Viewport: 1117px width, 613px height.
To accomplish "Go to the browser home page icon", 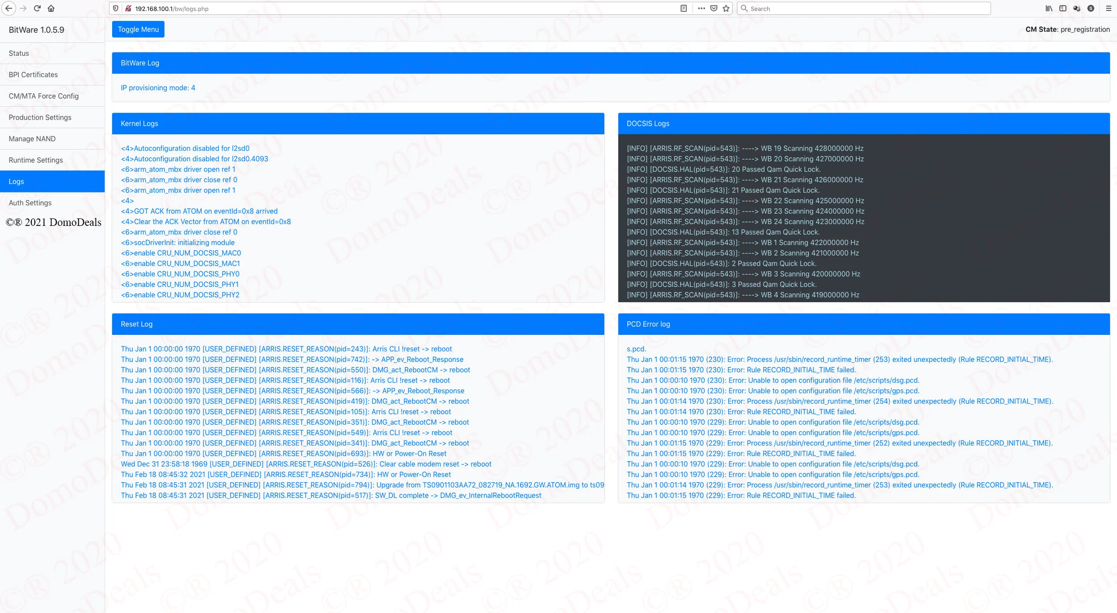I will (x=51, y=8).
